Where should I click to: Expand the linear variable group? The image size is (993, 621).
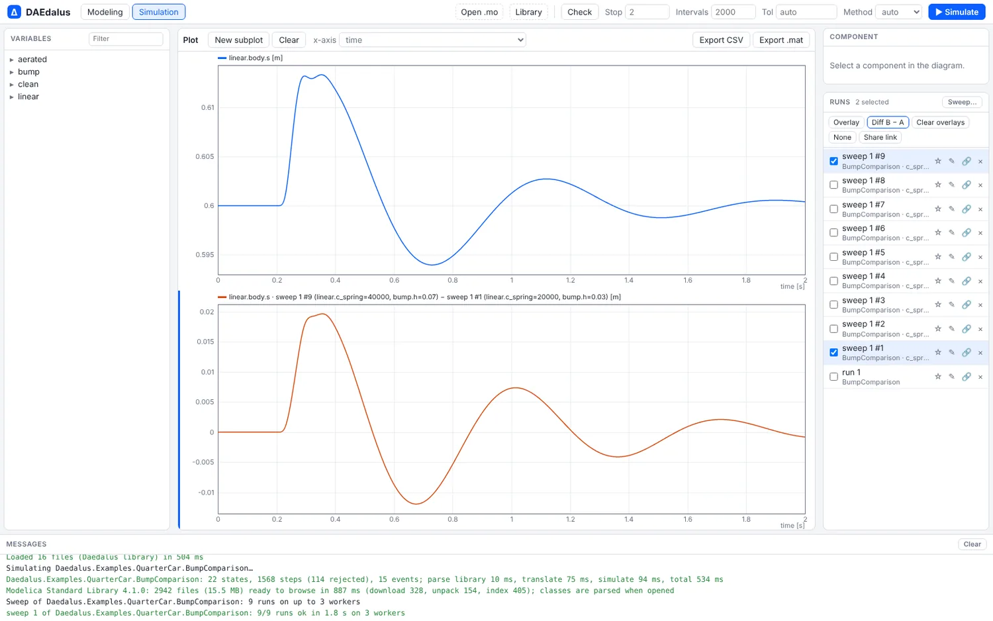point(12,97)
